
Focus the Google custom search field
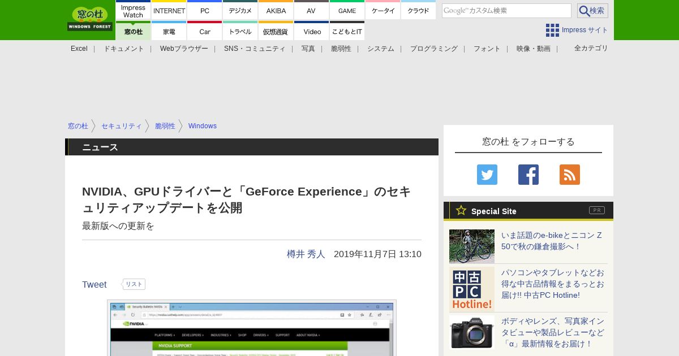(506, 11)
